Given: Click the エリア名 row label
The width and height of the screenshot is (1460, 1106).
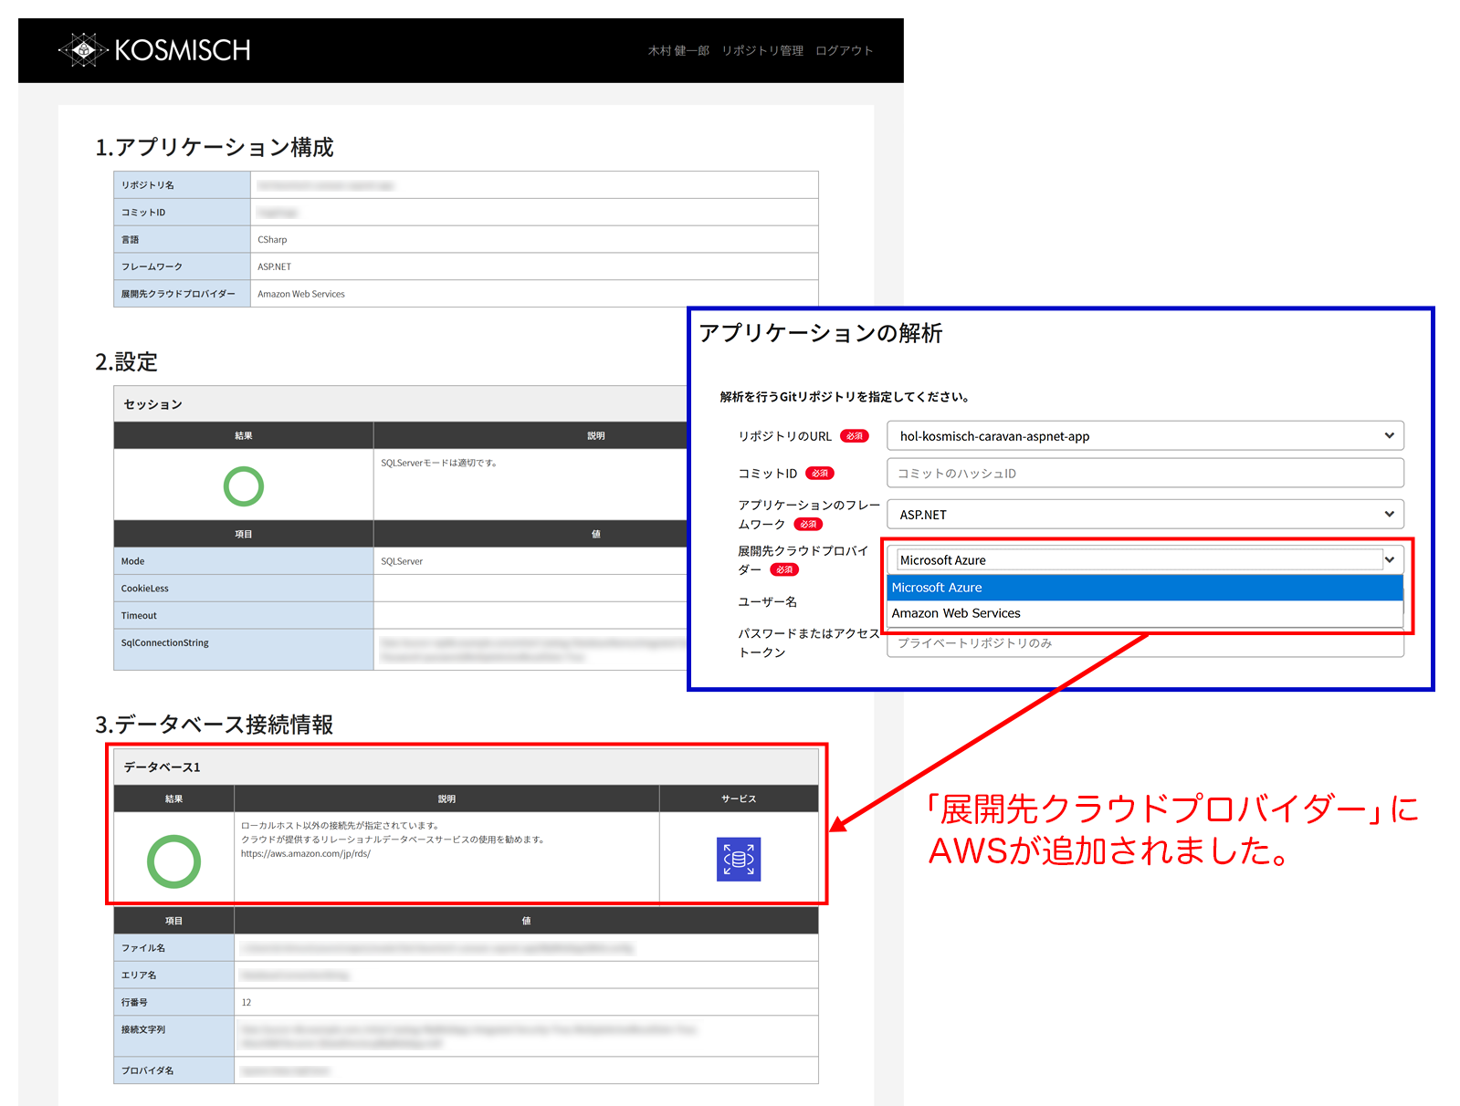Looking at the screenshot, I should pyautogui.click(x=173, y=976).
